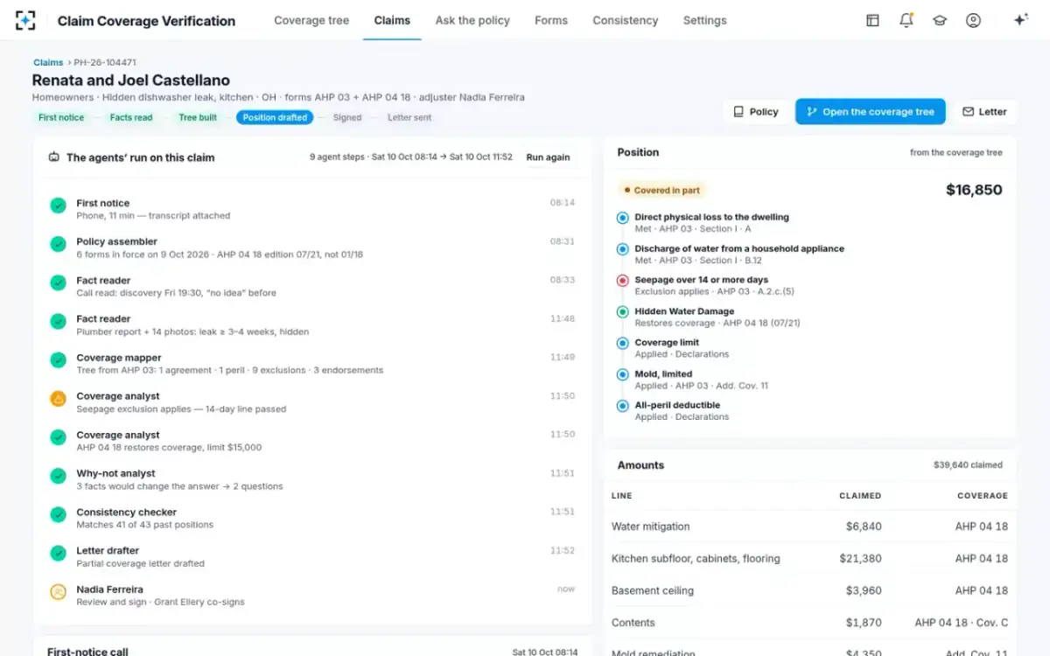Open the Basement ceiling amount row
Viewport: 1050px width, 656px height.
click(x=809, y=590)
